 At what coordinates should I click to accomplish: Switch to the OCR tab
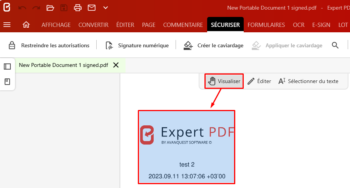click(x=299, y=25)
